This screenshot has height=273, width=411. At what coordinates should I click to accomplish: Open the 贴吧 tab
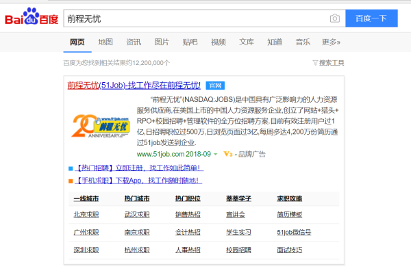[x=190, y=42]
